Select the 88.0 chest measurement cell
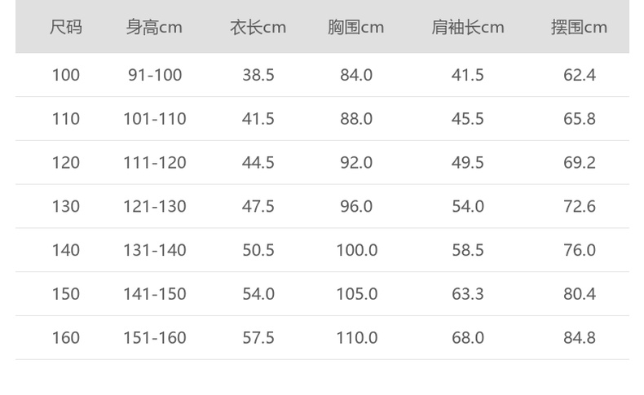This screenshot has width=644, height=395. pos(356,119)
